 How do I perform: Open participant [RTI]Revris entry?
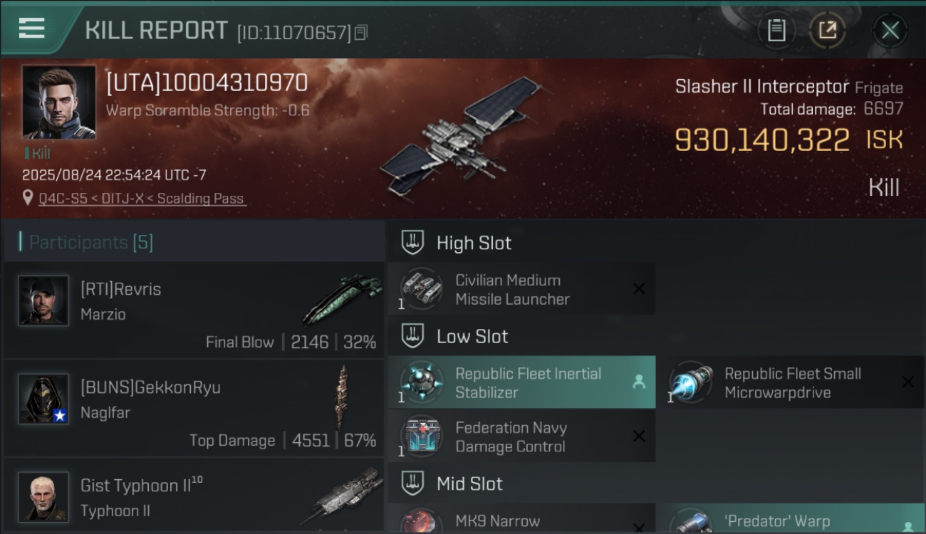tap(194, 310)
